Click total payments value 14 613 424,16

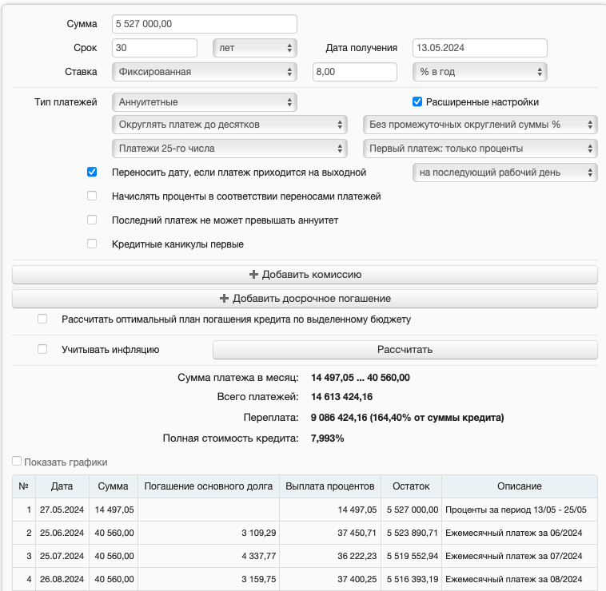341,397
